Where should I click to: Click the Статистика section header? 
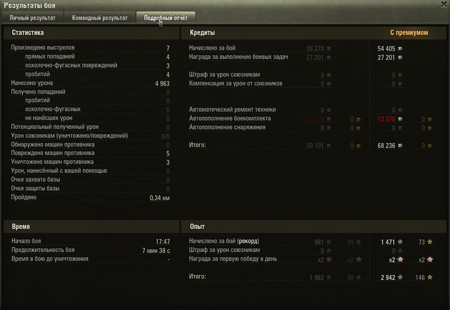pyautogui.click(x=28, y=33)
